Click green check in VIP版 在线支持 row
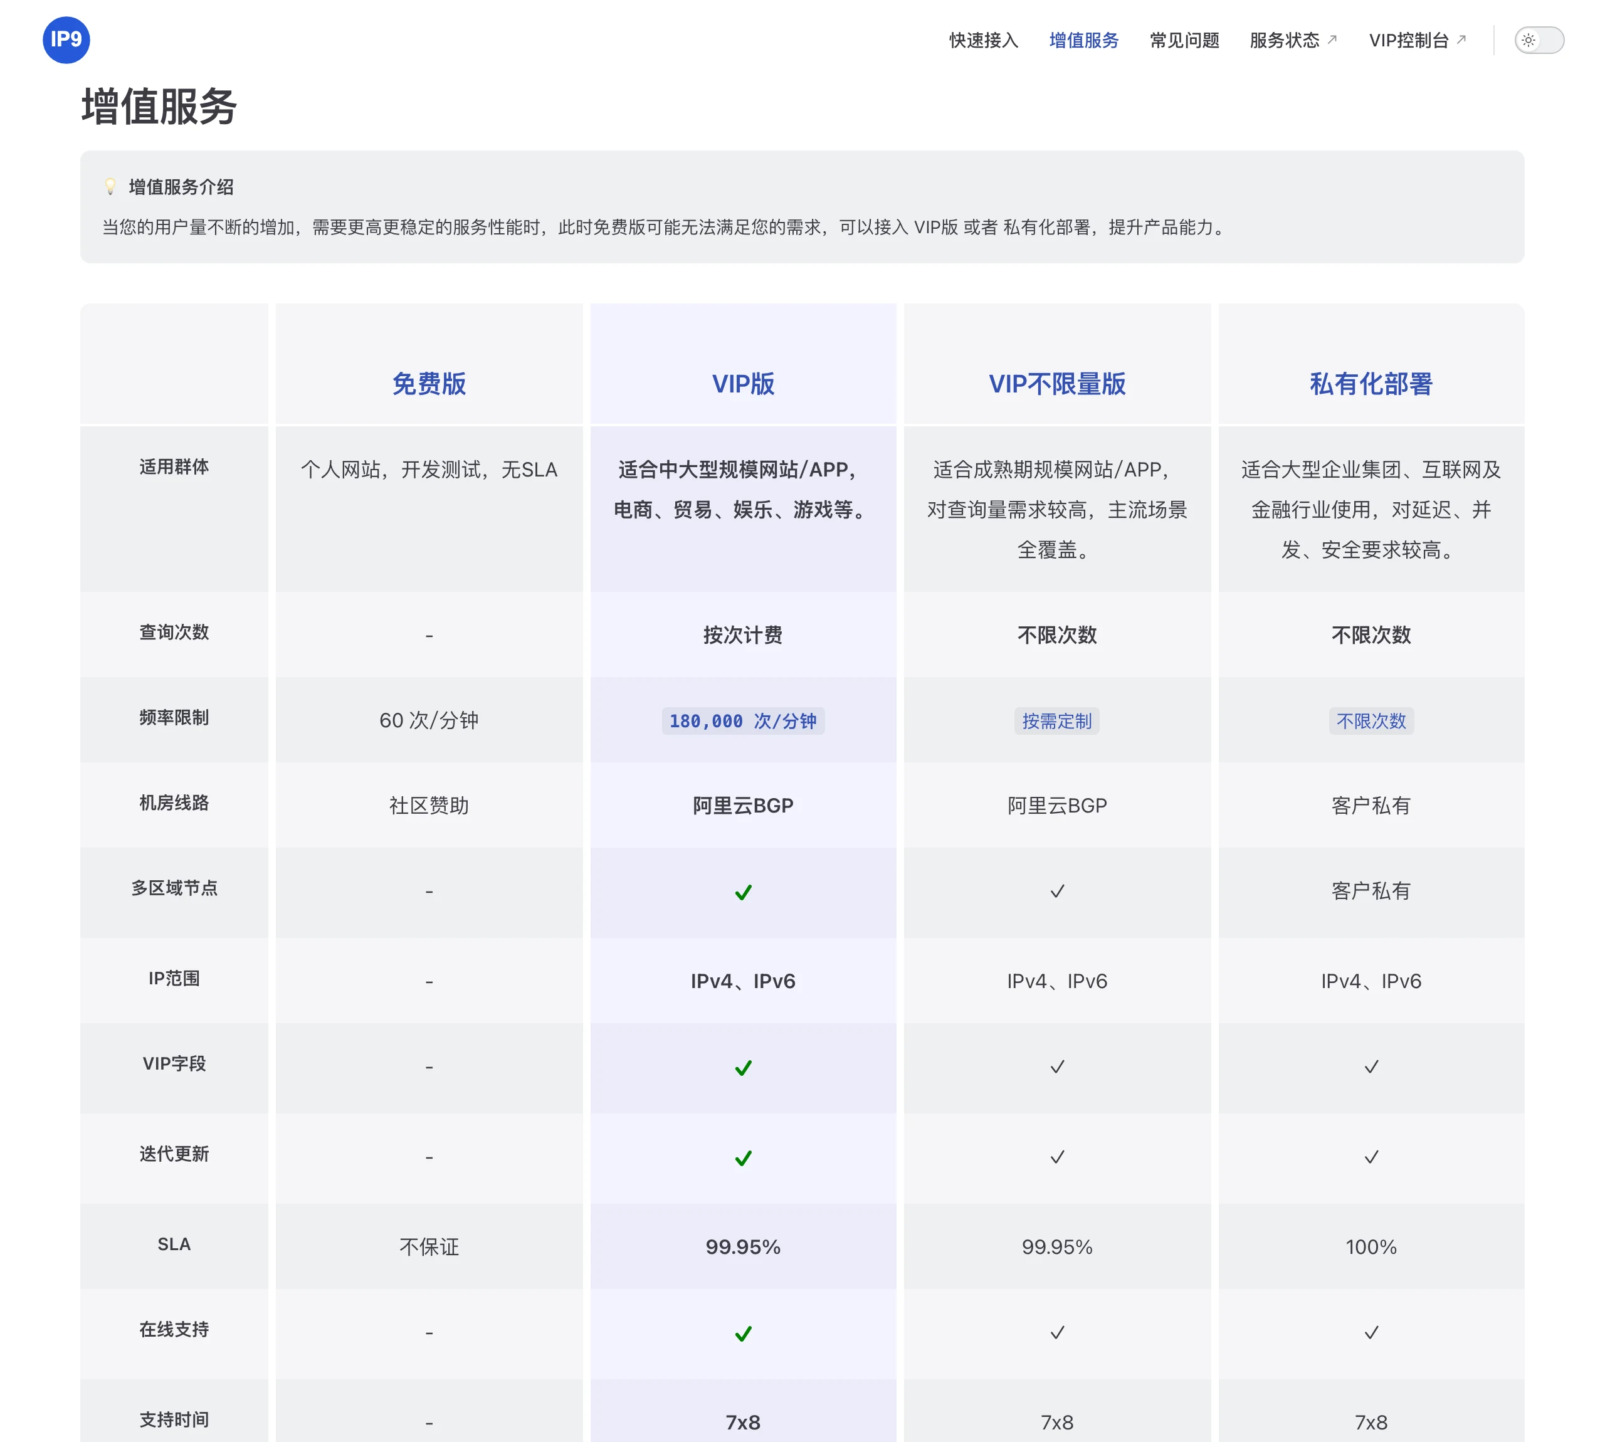Image resolution: width=1605 pixels, height=1442 pixels. (x=742, y=1334)
